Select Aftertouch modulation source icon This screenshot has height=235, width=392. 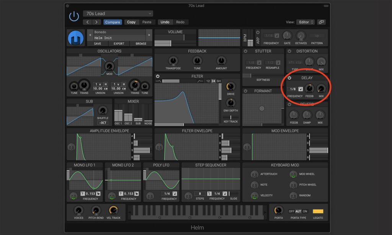click(x=254, y=174)
